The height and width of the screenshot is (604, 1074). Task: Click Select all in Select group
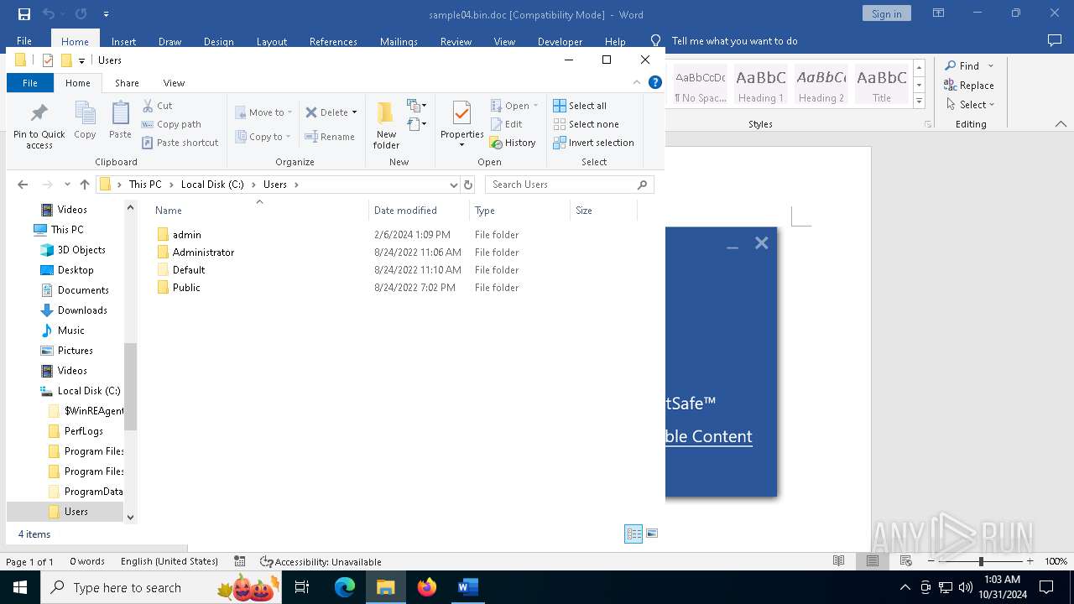[580, 106]
